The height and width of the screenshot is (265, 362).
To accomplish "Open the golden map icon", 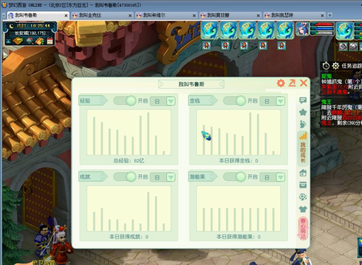I will [x=18, y=41].
